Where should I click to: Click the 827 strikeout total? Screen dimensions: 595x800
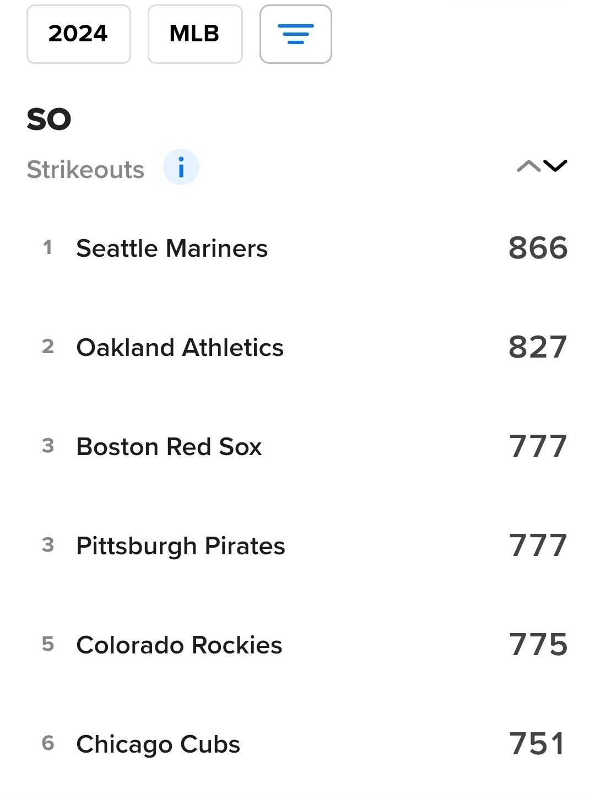pyautogui.click(x=538, y=347)
